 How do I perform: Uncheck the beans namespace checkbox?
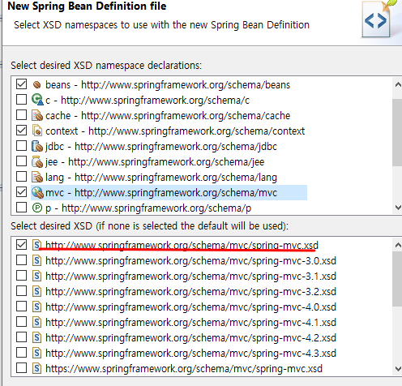point(21,84)
